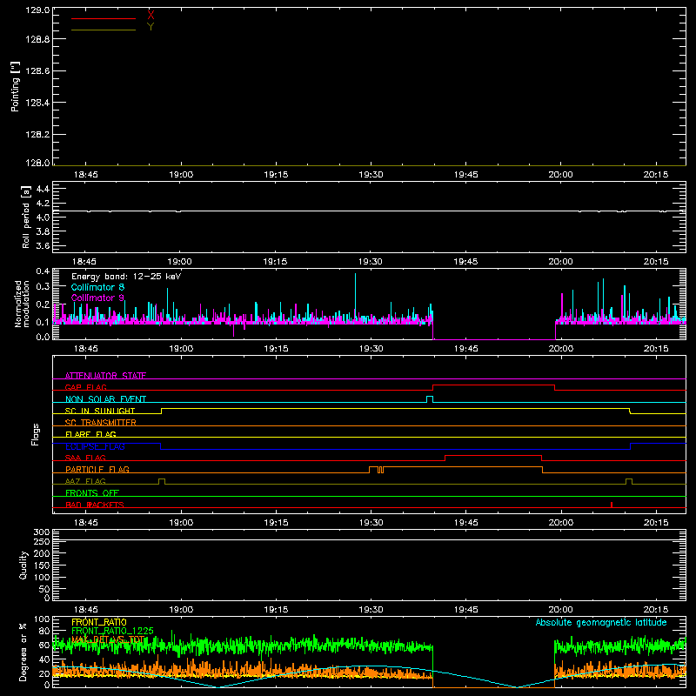This screenshot has height=696, width=696.
Task: Select the olive Y legend label
Action: [x=151, y=27]
